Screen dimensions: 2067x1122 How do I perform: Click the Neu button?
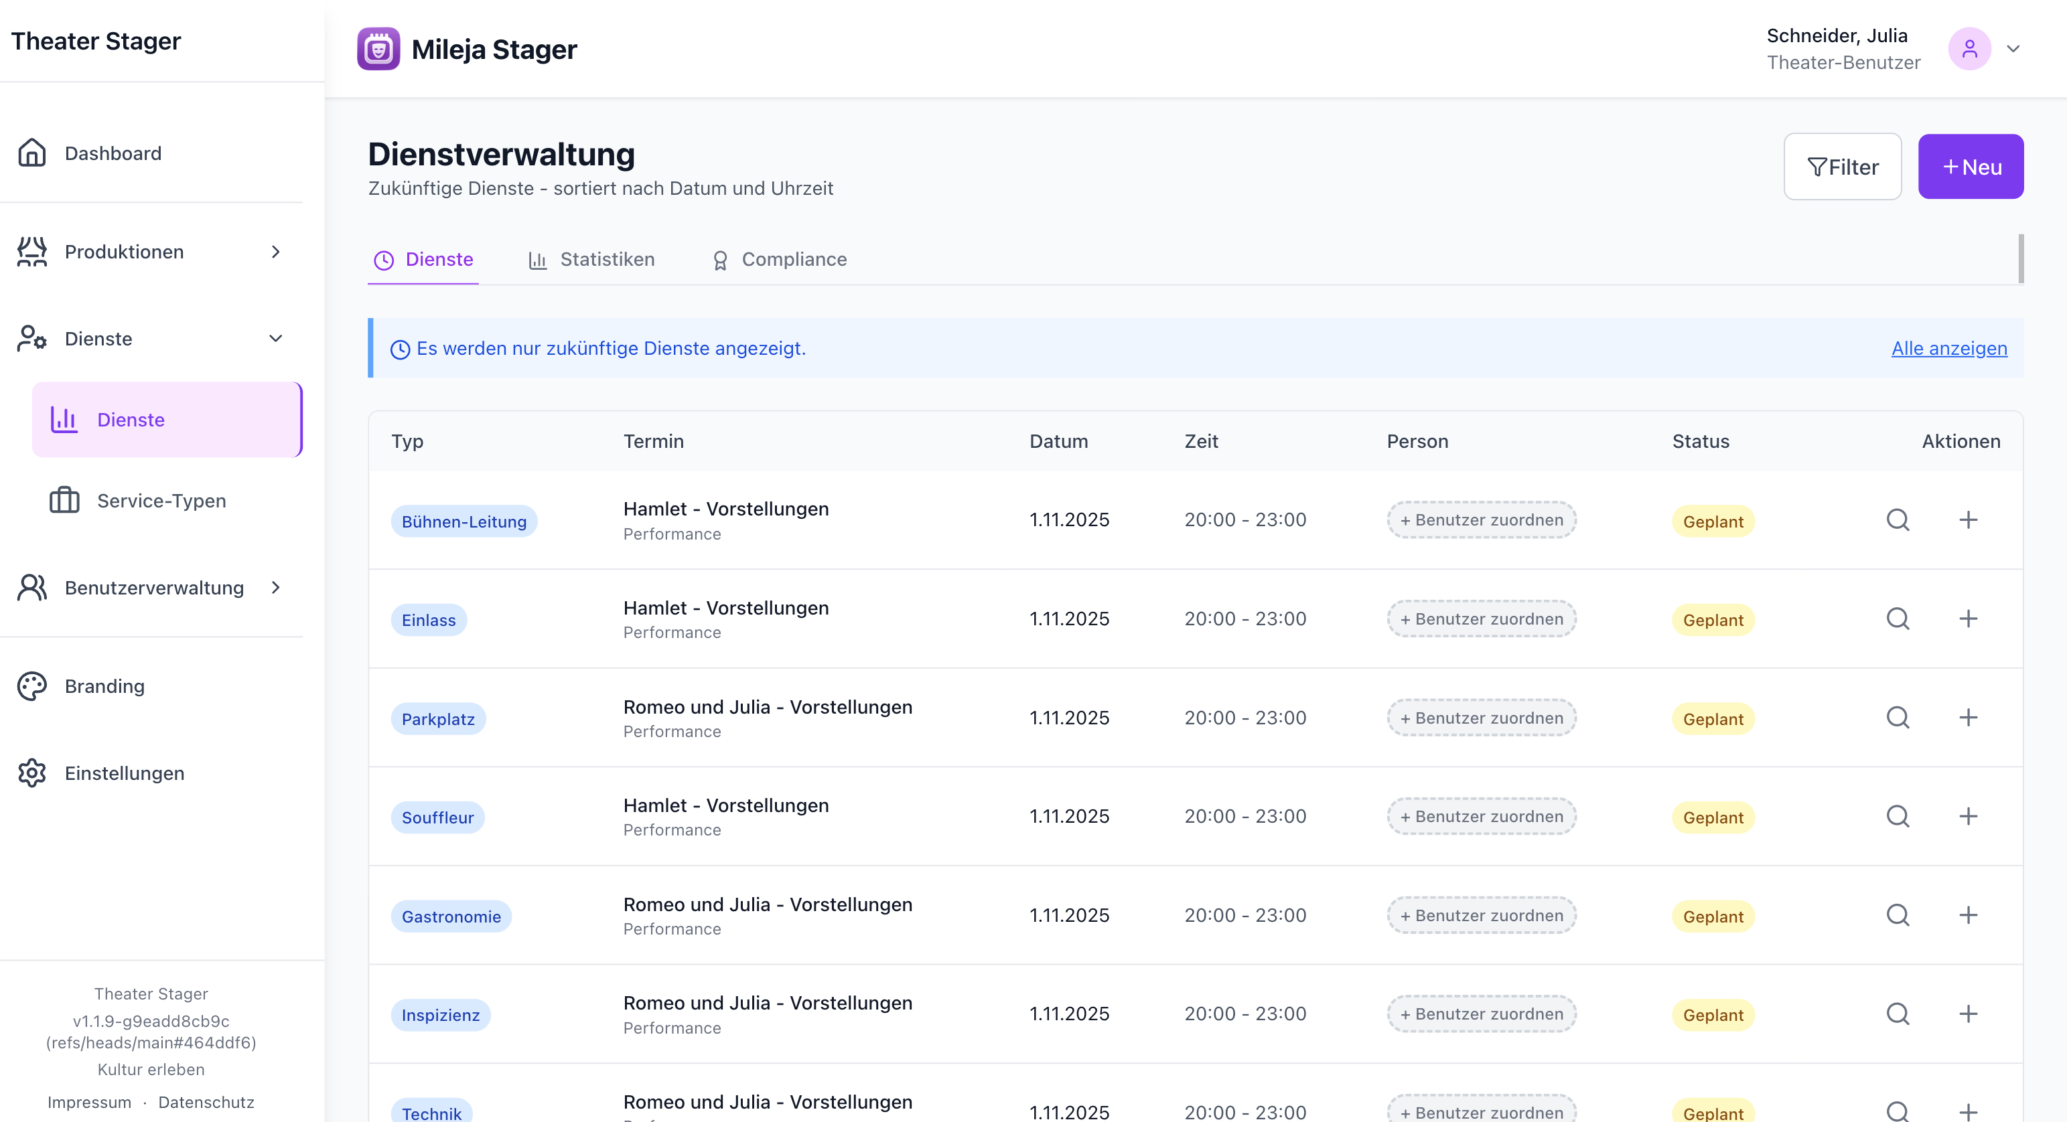[x=1970, y=166]
